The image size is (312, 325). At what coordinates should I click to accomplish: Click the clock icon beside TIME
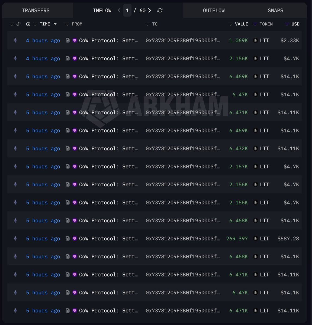(28, 24)
